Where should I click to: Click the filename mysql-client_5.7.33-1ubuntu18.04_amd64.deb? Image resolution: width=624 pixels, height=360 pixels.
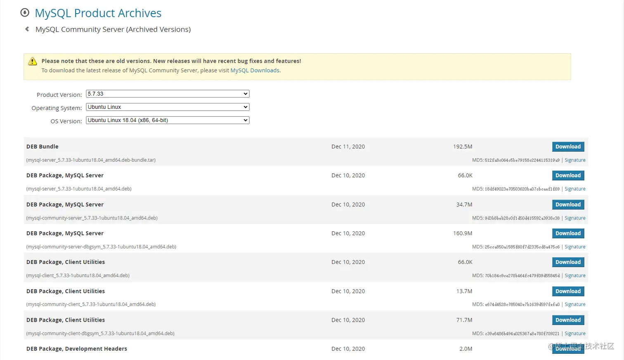click(x=78, y=275)
